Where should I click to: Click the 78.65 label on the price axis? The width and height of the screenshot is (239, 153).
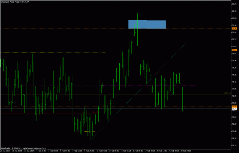(234, 117)
